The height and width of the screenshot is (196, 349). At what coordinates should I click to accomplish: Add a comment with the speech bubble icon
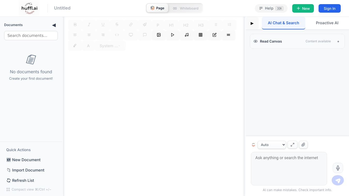[x=145, y=35]
